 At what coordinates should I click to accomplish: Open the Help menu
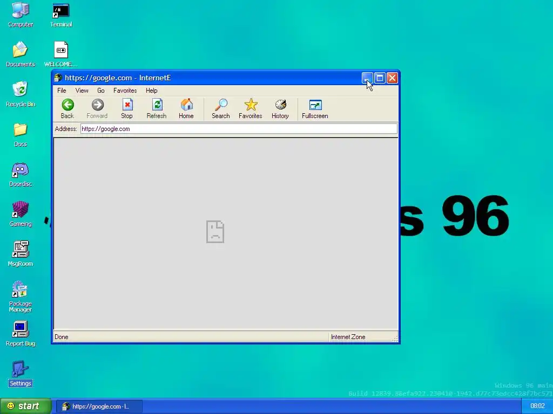(152, 91)
